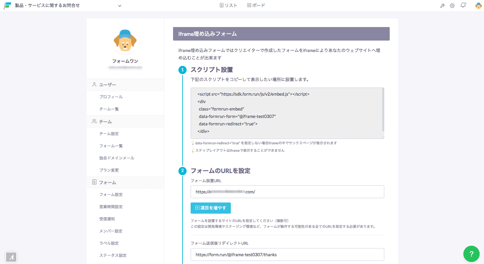Collapse the sidebar using the bottom-left arrow icon
Image resolution: width=484 pixels, height=264 pixels.
(11, 257)
